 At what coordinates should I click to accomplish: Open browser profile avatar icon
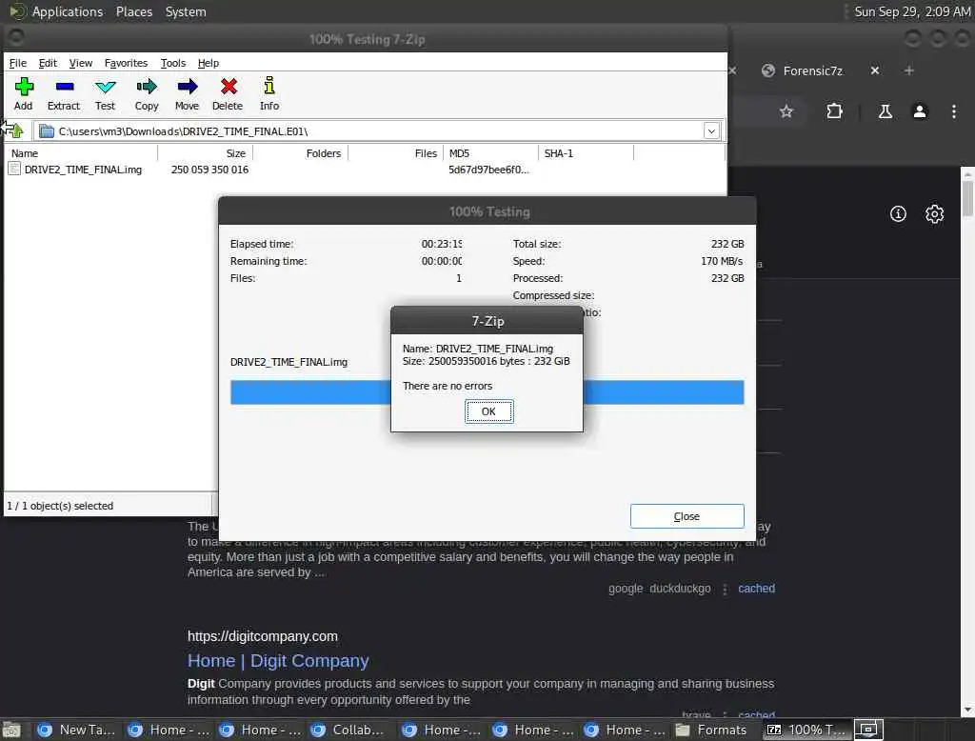(920, 111)
